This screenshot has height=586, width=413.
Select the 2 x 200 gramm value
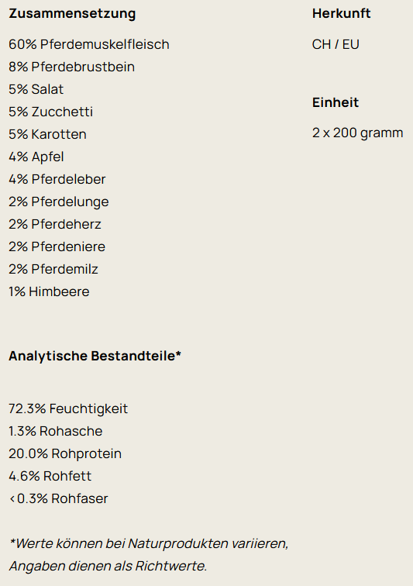tap(358, 133)
